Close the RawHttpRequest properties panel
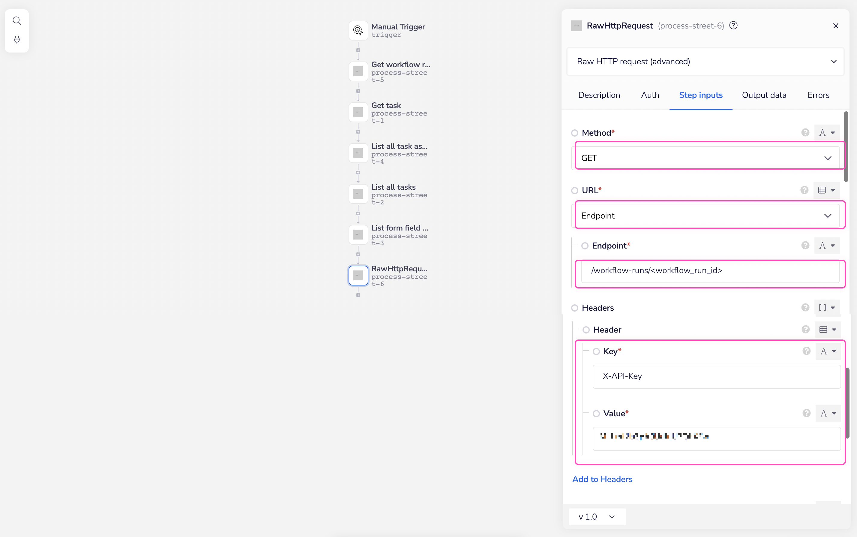 835,26
